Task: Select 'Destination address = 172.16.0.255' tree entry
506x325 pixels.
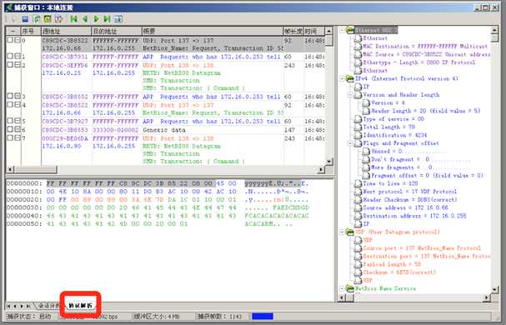Action: [x=414, y=216]
